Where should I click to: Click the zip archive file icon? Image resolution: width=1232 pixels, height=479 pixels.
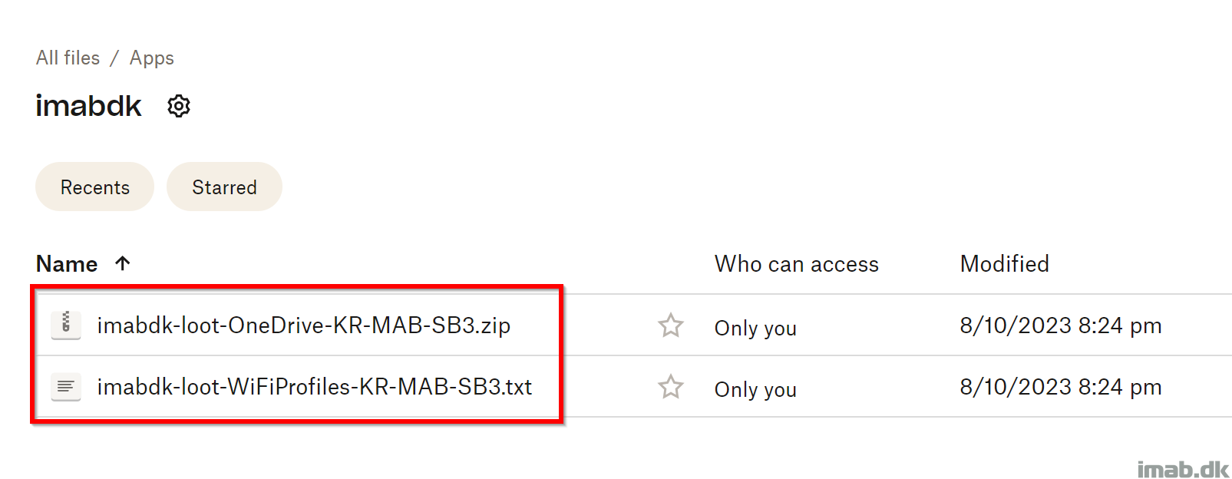[66, 325]
